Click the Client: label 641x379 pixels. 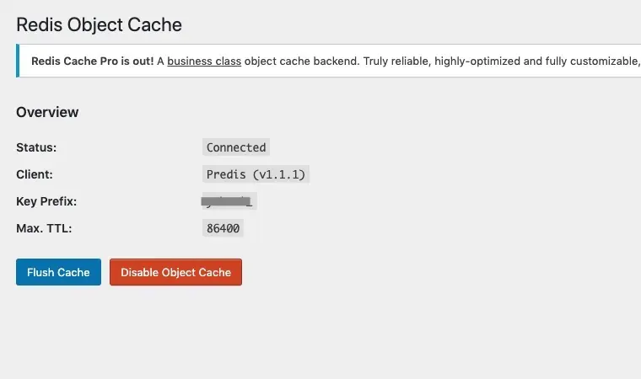click(35, 174)
